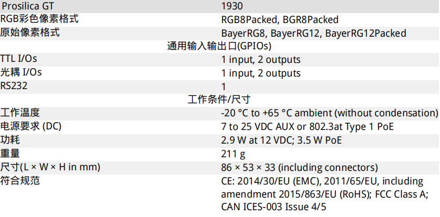Image resolution: width=440 pixels, height=217 pixels.
Task: Select the RGB8Packed, BGR8Packed value
Action: click(x=280, y=19)
